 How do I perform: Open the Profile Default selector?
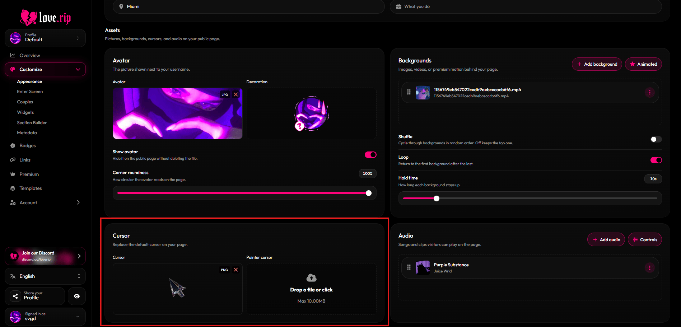[45, 38]
